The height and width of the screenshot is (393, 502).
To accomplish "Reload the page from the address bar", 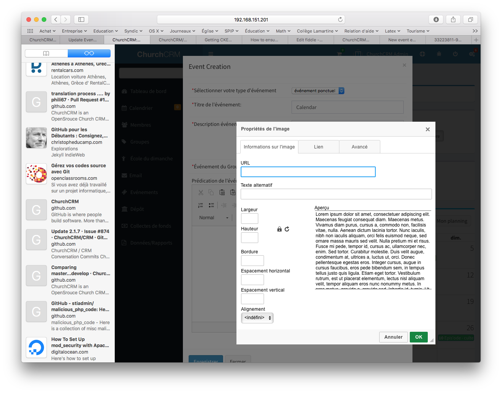I will (x=340, y=20).
